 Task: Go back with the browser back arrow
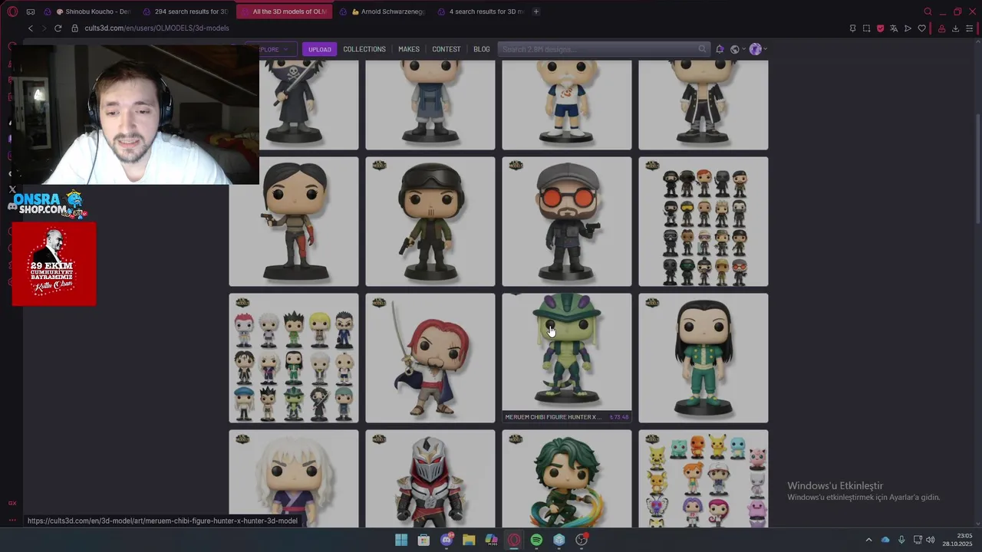coord(31,28)
